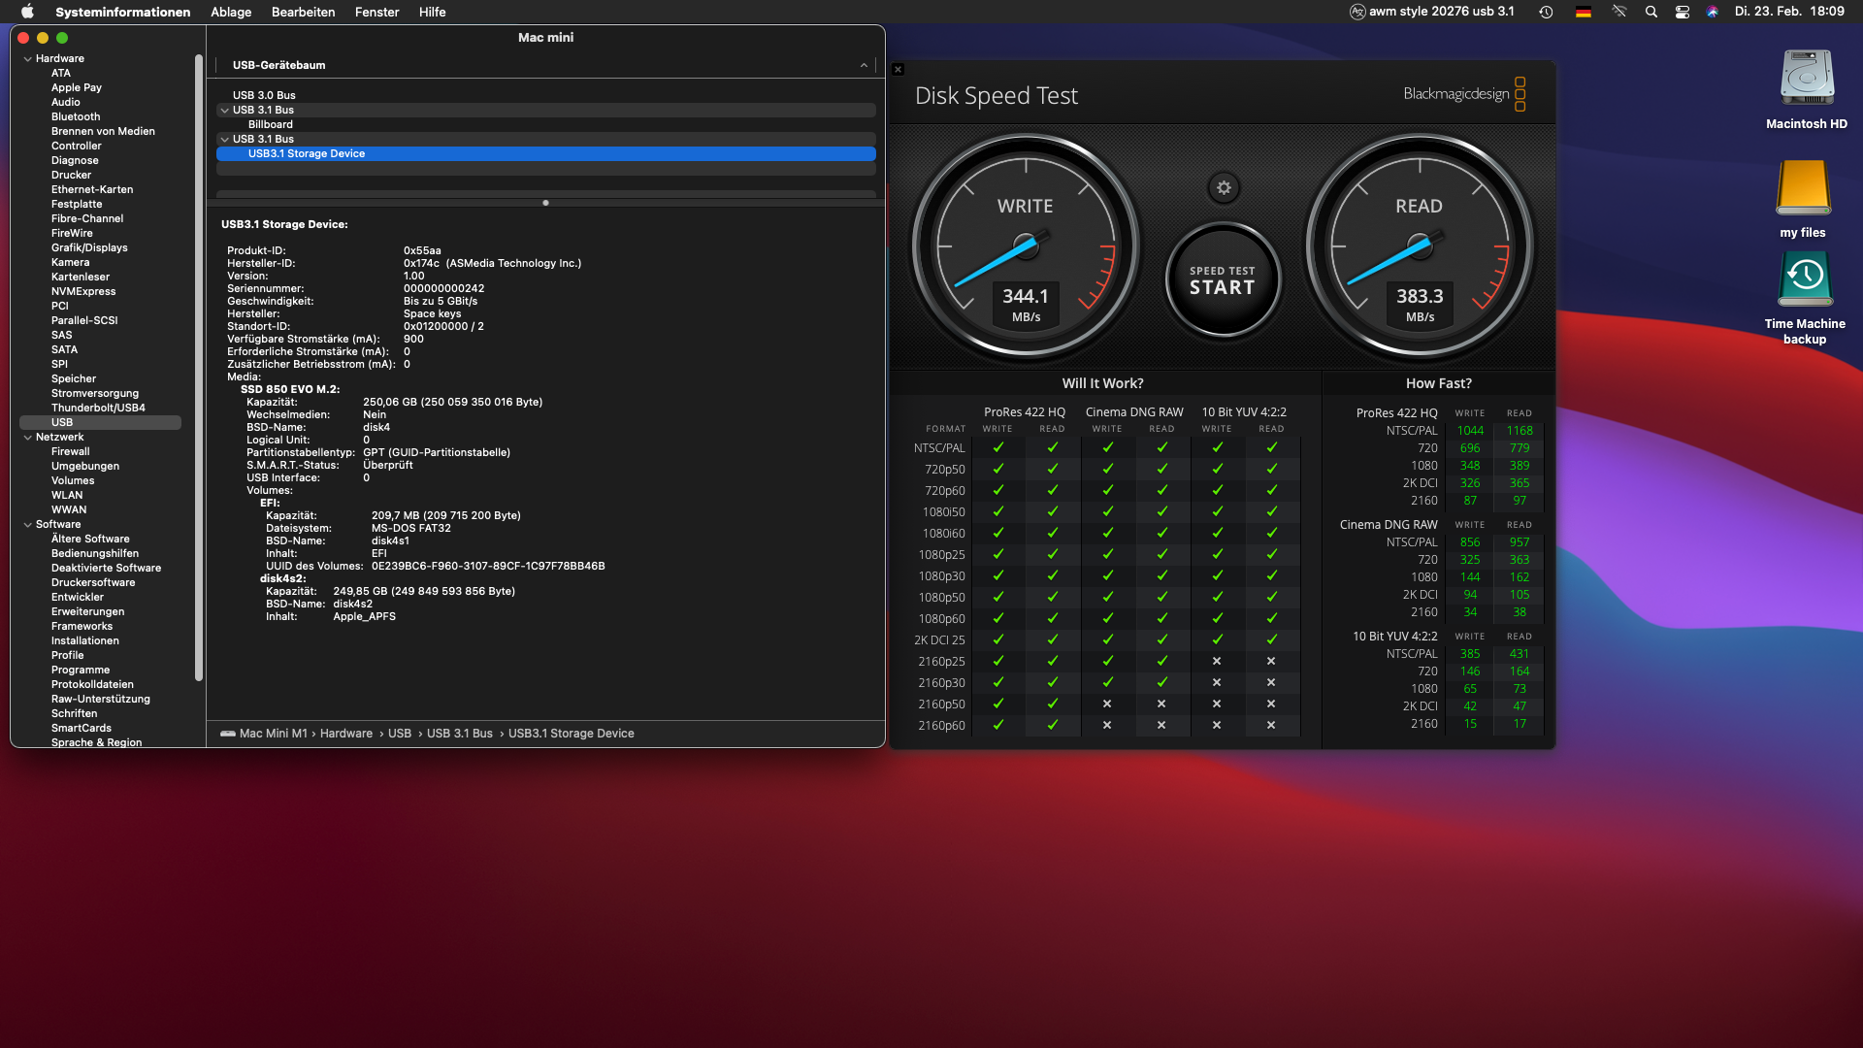The width and height of the screenshot is (1863, 1048).
Task: Collapse the USB-Gerätebaum header chevron
Action: coord(864,65)
